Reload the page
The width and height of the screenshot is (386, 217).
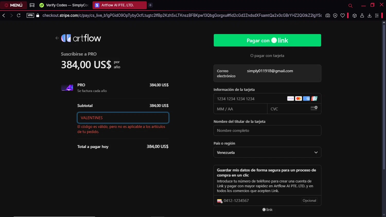[x=19, y=15]
